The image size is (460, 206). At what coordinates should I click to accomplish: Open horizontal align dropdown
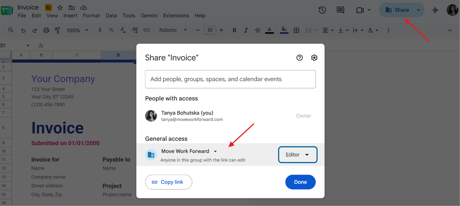328,30
